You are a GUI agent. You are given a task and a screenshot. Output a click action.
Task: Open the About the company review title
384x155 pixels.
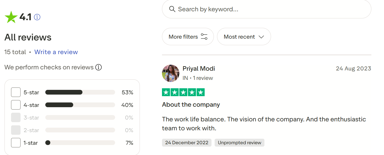click(x=191, y=105)
